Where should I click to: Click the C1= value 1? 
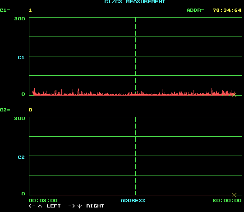click(30, 10)
